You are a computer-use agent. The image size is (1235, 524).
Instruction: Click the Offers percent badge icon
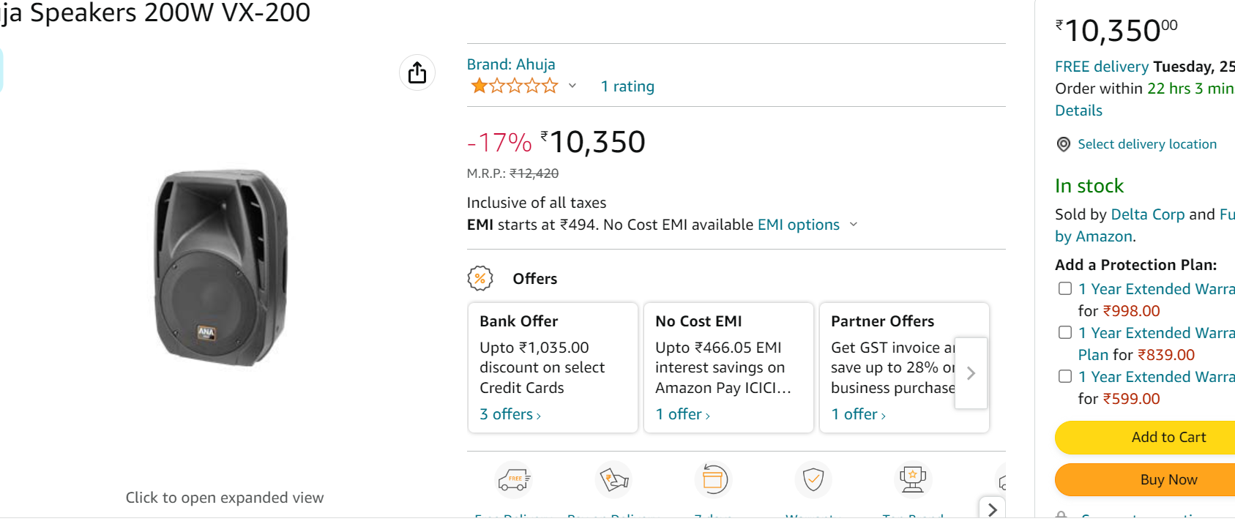click(480, 278)
